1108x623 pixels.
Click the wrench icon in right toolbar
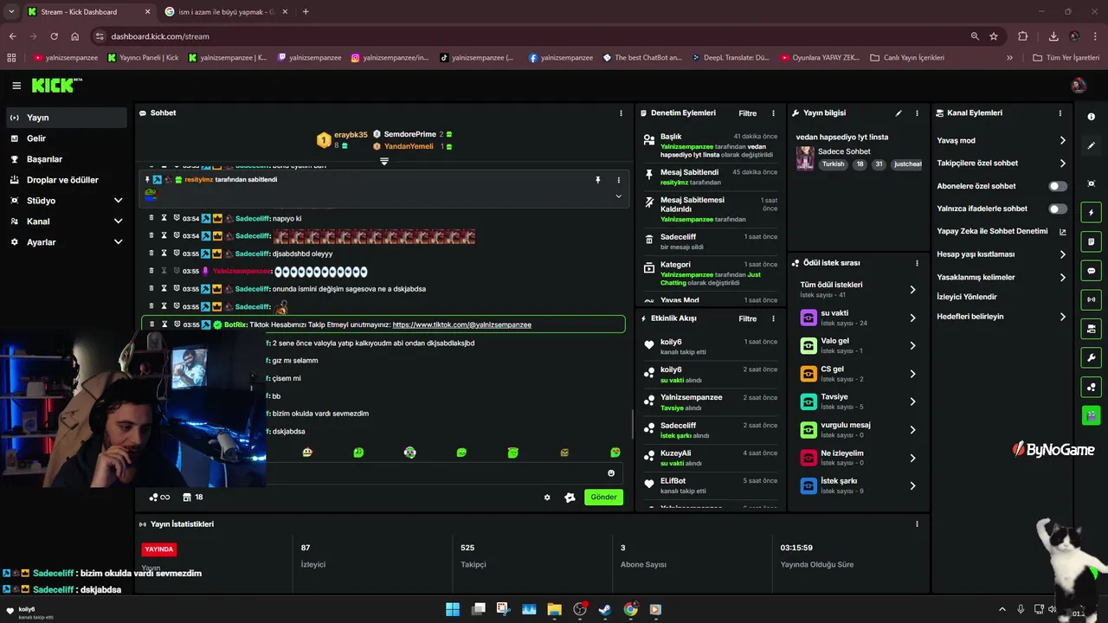(1091, 357)
